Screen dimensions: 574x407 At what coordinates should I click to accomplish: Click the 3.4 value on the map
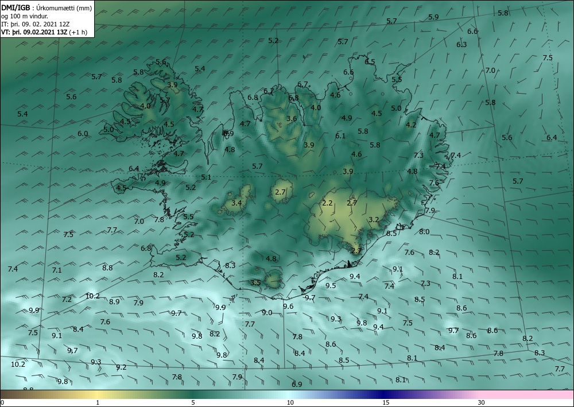click(x=236, y=203)
